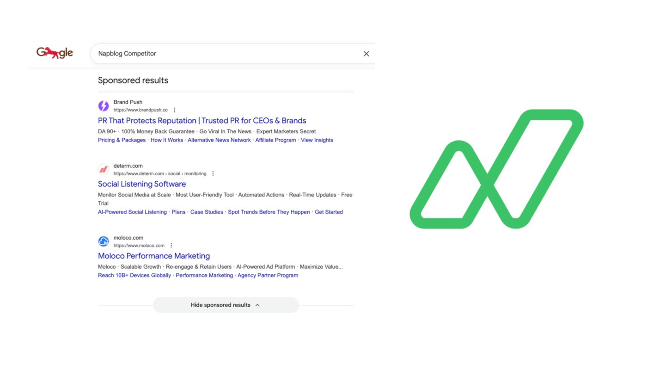Open the three-dot menu for Brand Push result
The height and width of the screenshot is (370, 647).
(174, 110)
